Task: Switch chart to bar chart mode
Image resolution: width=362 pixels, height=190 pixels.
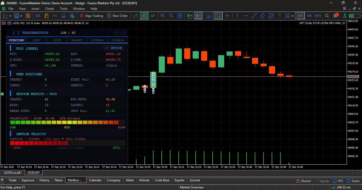Action: (x=136, y=16)
